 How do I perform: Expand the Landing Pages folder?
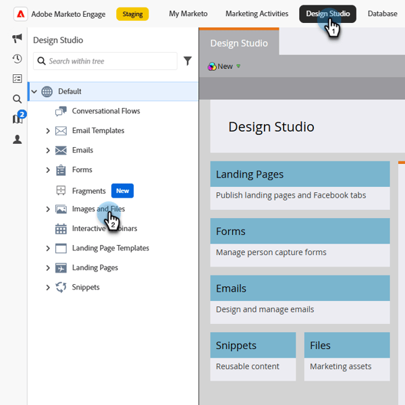pyautogui.click(x=48, y=268)
